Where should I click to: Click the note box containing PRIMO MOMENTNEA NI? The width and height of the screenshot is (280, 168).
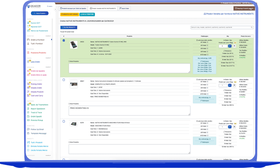130,111
